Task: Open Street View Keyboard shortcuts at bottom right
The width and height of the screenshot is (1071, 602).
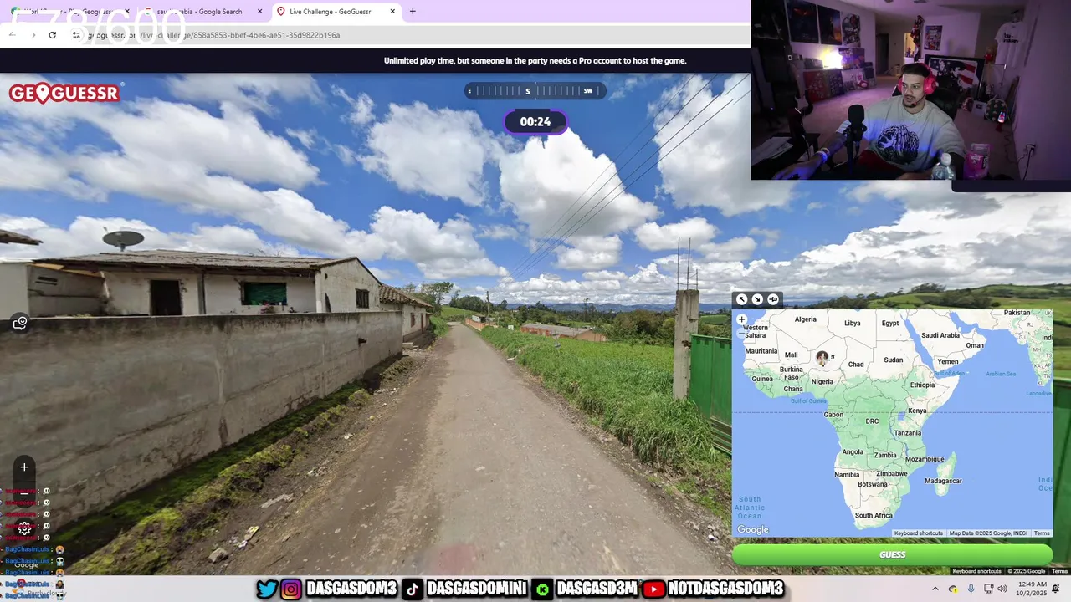Action: pos(979,571)
